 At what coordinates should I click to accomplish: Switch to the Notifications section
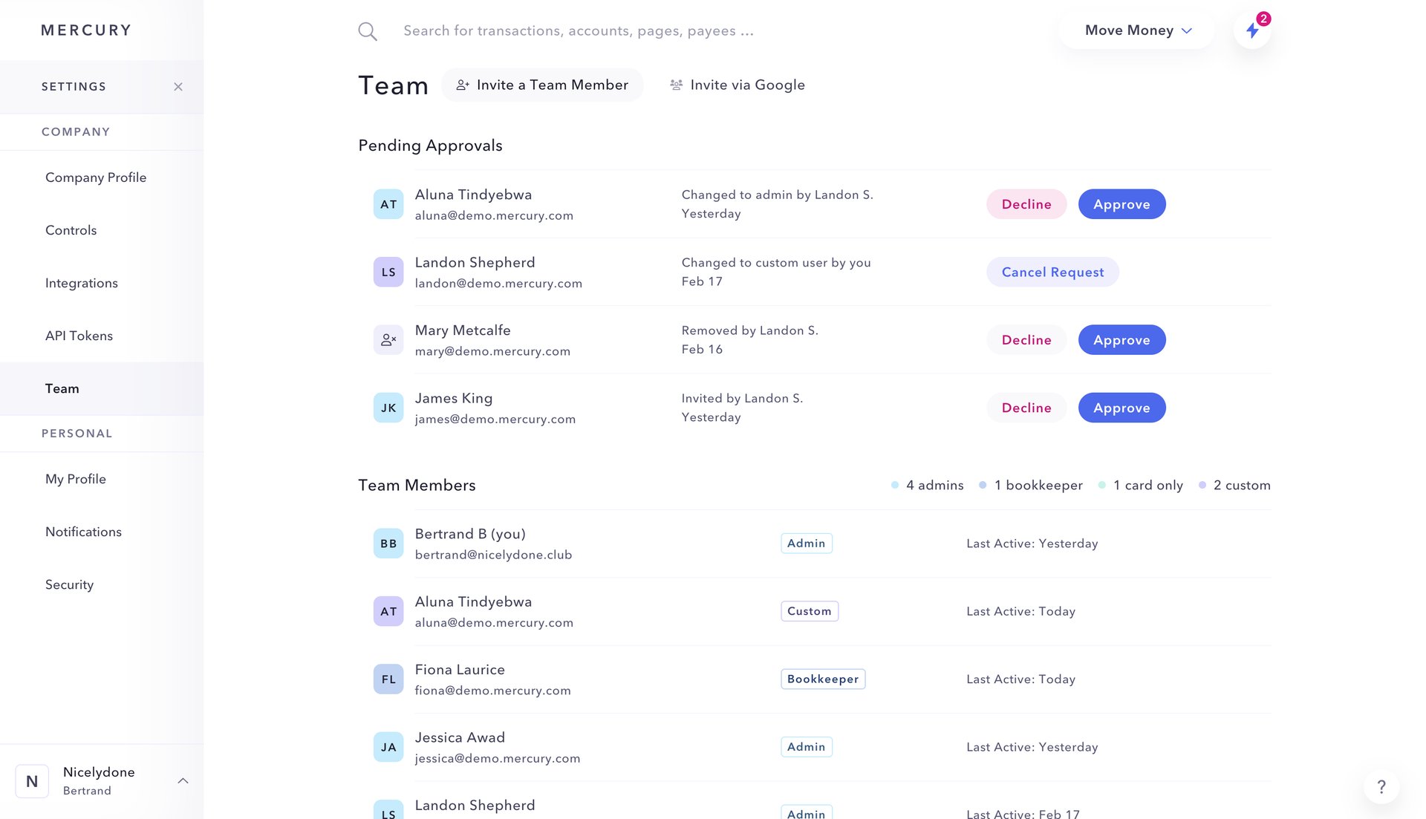point(83,532)
